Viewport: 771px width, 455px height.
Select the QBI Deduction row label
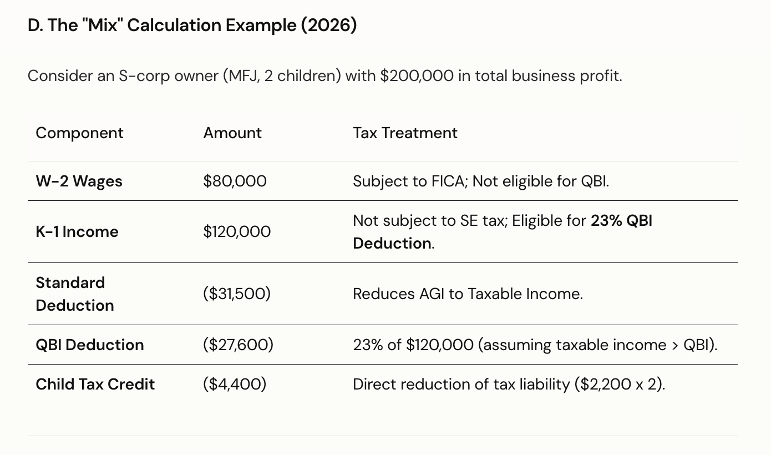(x=89, y=345)
